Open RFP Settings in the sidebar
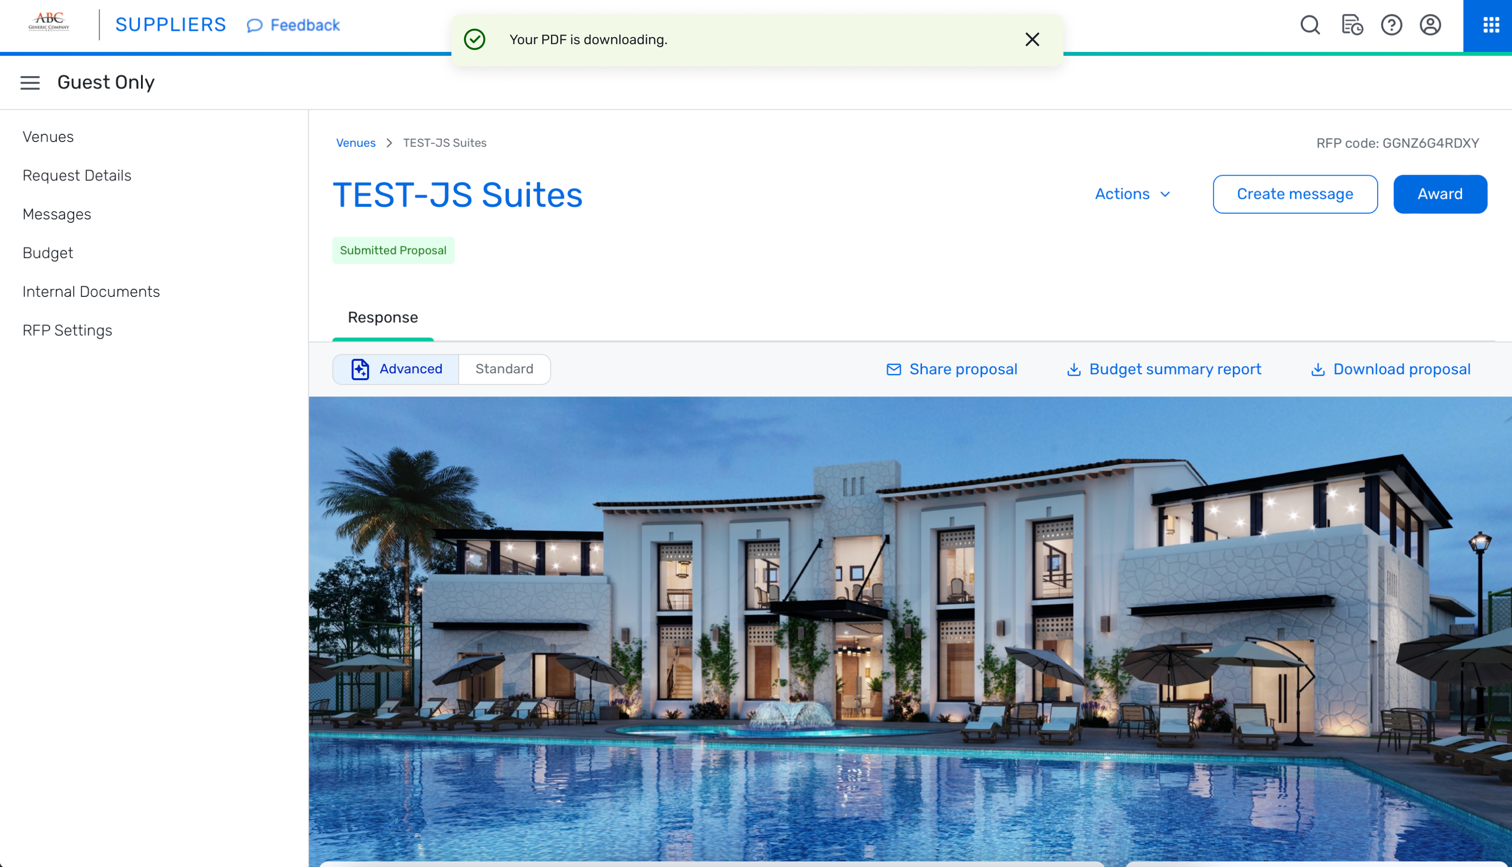This screenshot has width=1512, height=867. click(67, 330)
